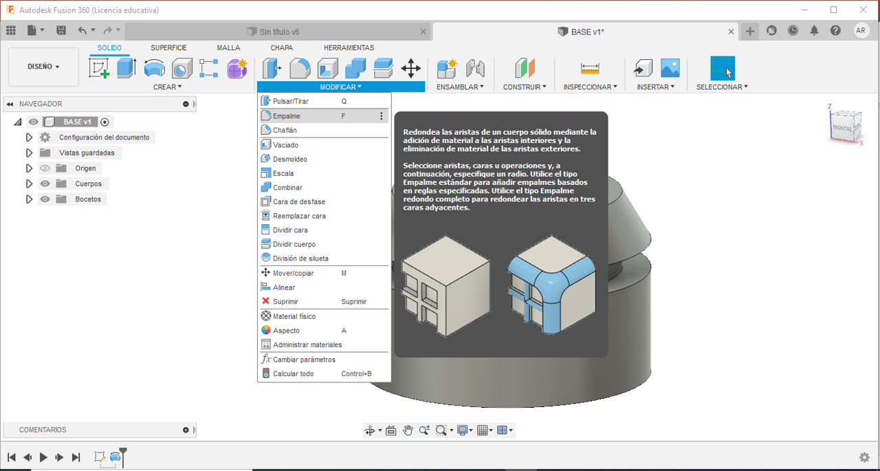Click the Insert Derive icon

643,68
